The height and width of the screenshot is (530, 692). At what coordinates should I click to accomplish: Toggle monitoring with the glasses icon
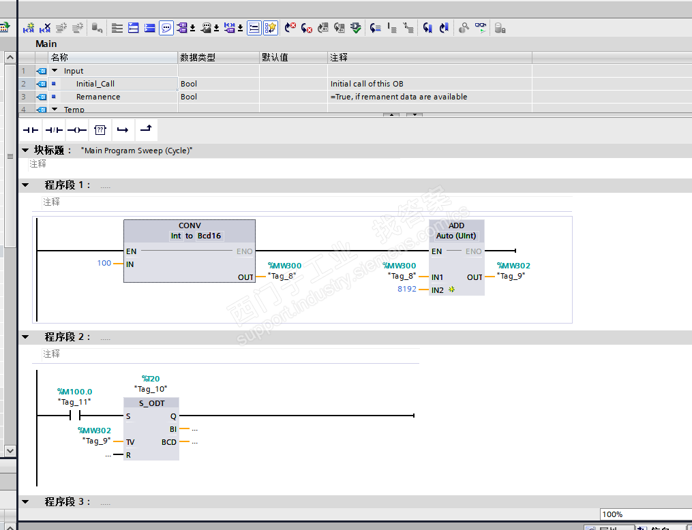480,28
